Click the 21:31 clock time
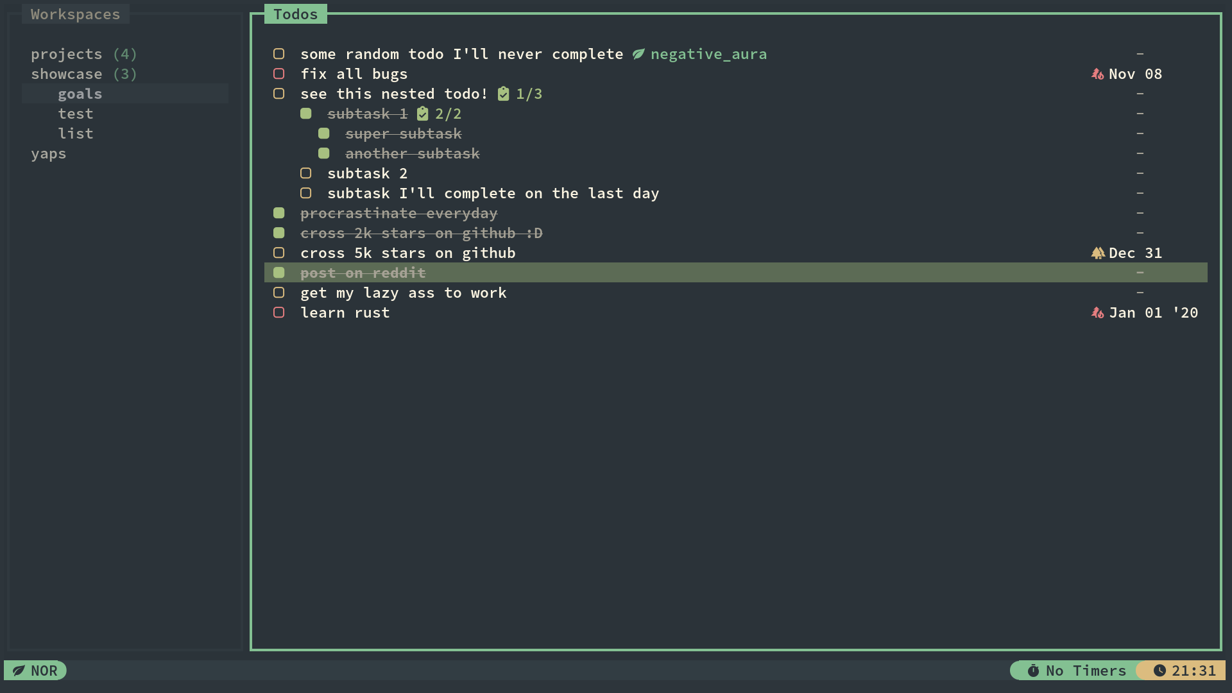Viewport: 1232px width, 693px height. [1194, 671]
